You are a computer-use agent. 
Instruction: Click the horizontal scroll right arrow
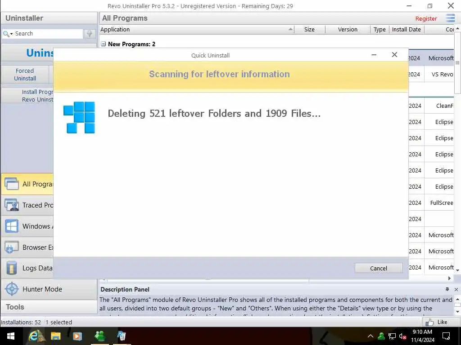449,278
